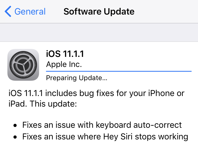This screenshot has width=198, height=150.
Task: Click the bold iOS 11.1.1 heading
Action: (x=65, y=54)
